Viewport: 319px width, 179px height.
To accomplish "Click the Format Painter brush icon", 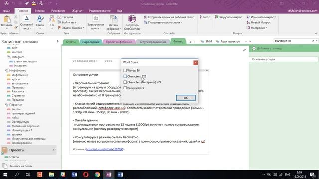I will [x=16, y=28].
